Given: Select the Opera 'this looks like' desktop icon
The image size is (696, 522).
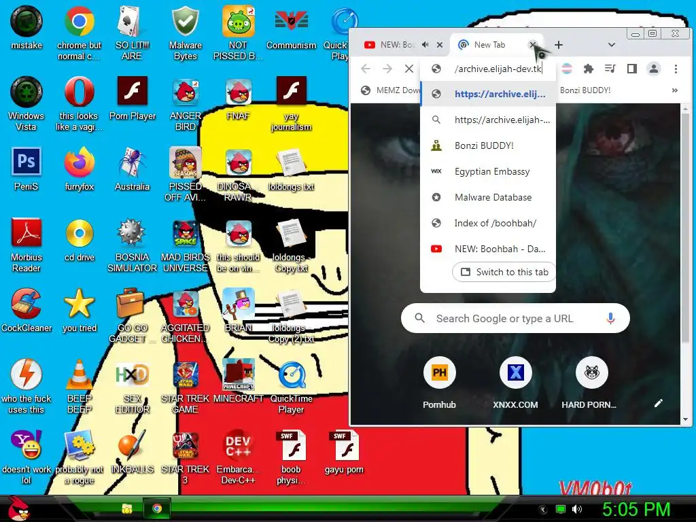Looking at the screenshot, I should click(x=79, y=103).
